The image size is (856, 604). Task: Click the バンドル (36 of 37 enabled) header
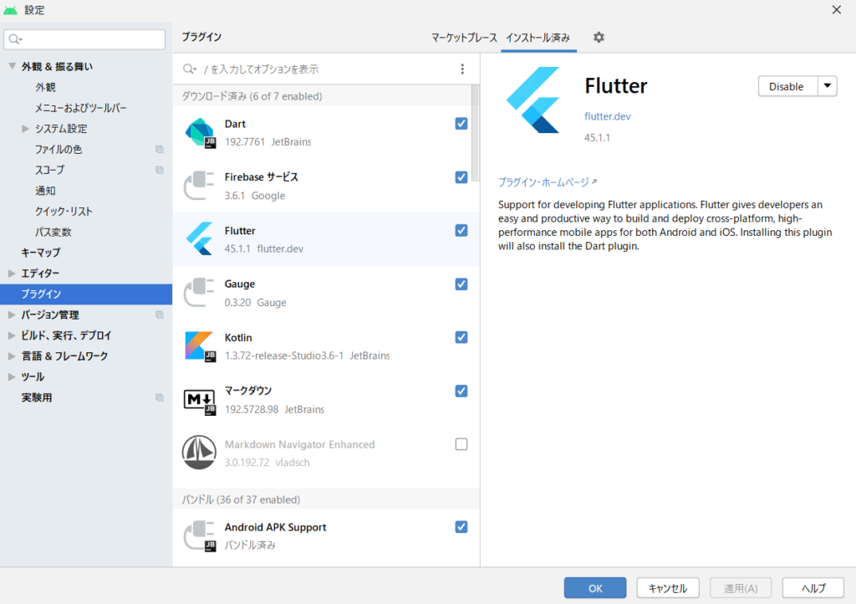point(327,499)
